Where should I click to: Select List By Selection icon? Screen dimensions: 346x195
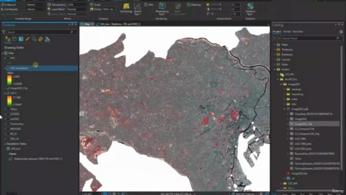[x=21, y=39]
